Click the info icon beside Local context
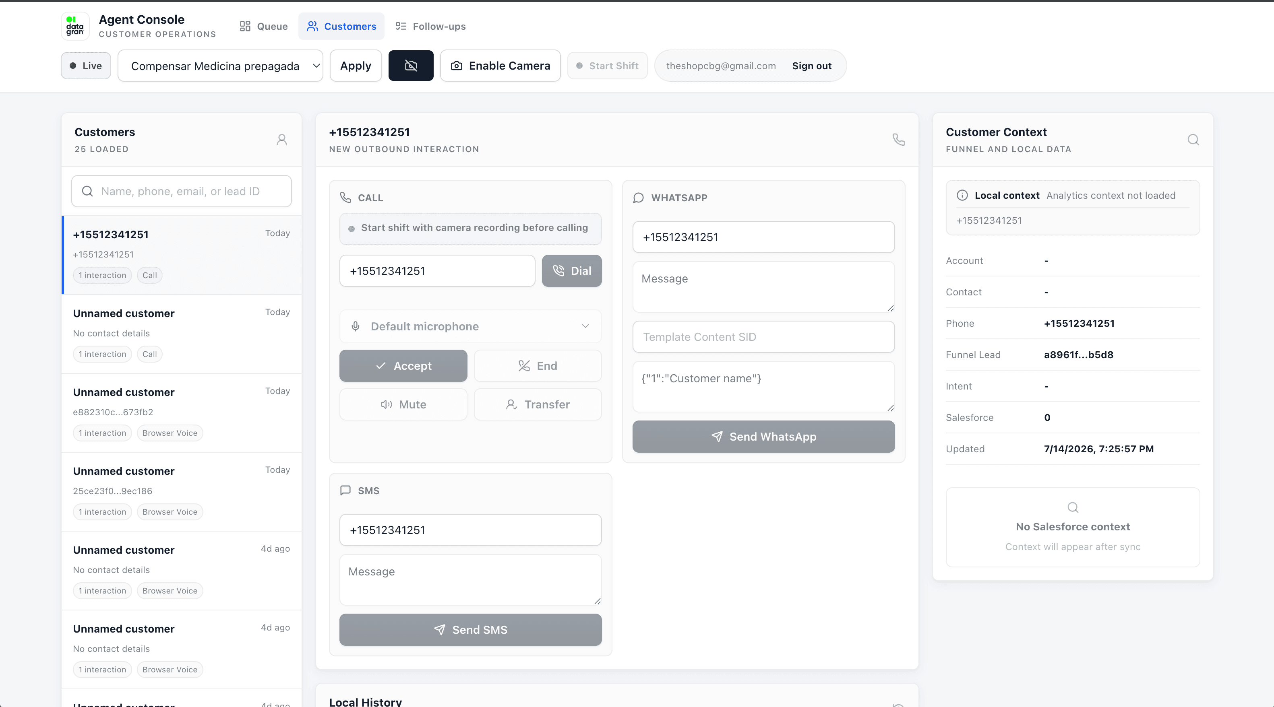This screenshot has height=707, width=1274. (962, 195)
